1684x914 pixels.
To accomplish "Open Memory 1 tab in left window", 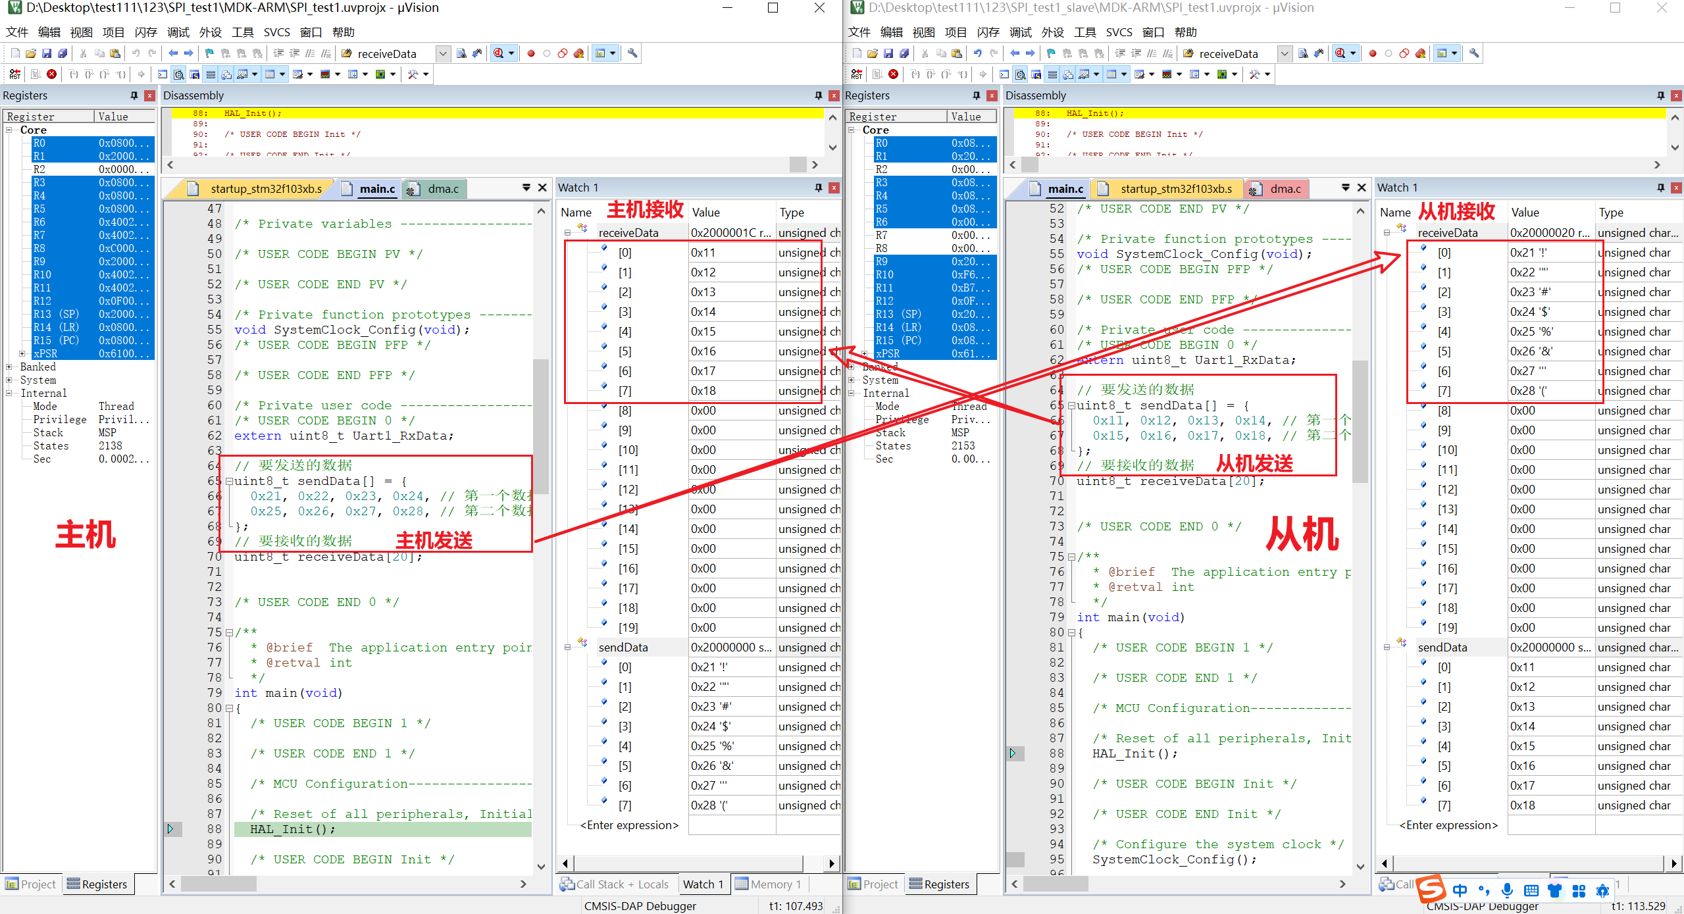I will tap(768, 884).
